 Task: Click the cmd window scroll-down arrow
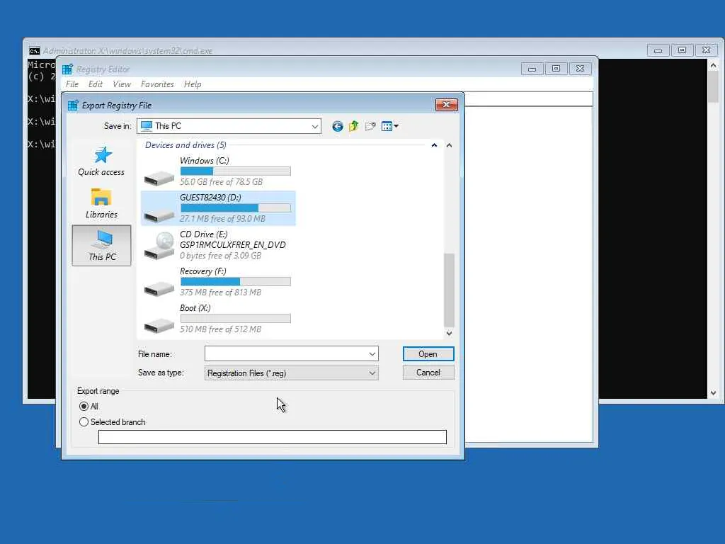tap(713, 393)
